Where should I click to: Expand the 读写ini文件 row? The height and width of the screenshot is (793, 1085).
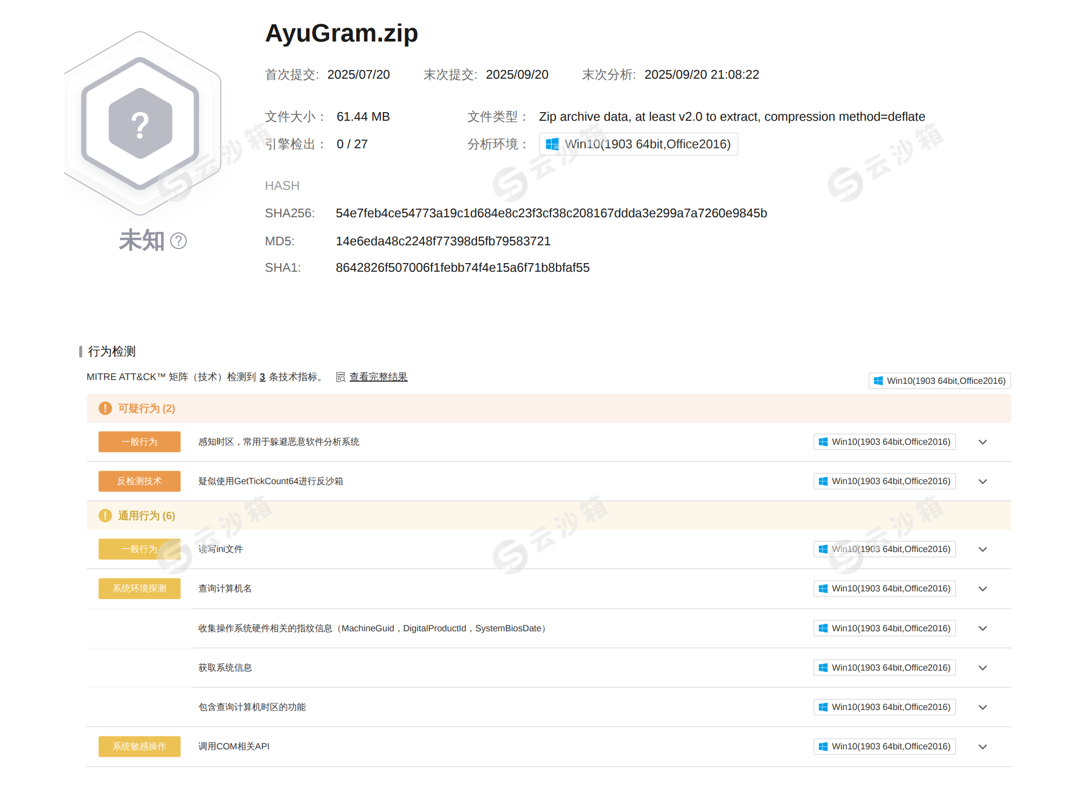pos(983,549)
